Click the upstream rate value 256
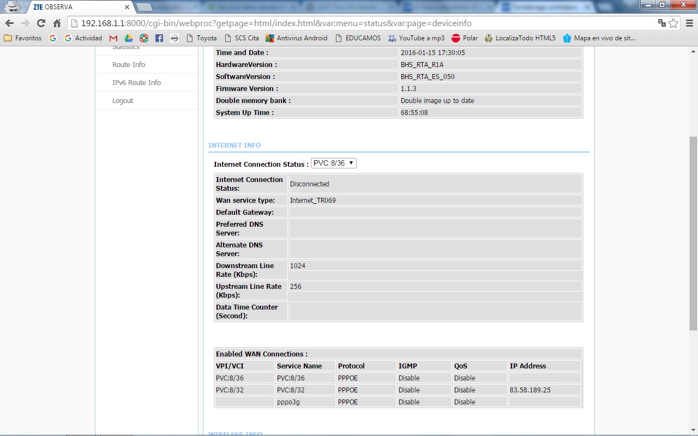Screen dimensions: 698x436 296,287
